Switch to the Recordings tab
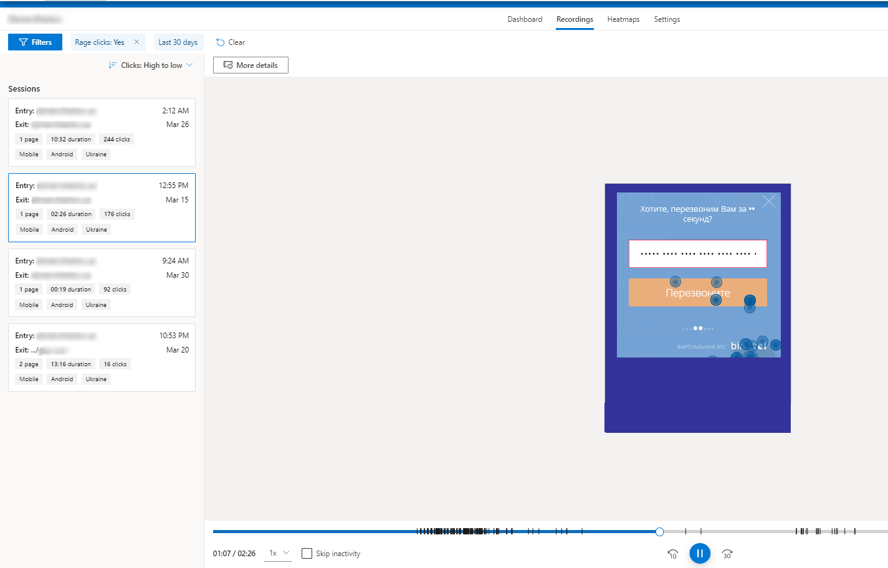Screen dimensions: 888x568 click(x=575, y=19)
